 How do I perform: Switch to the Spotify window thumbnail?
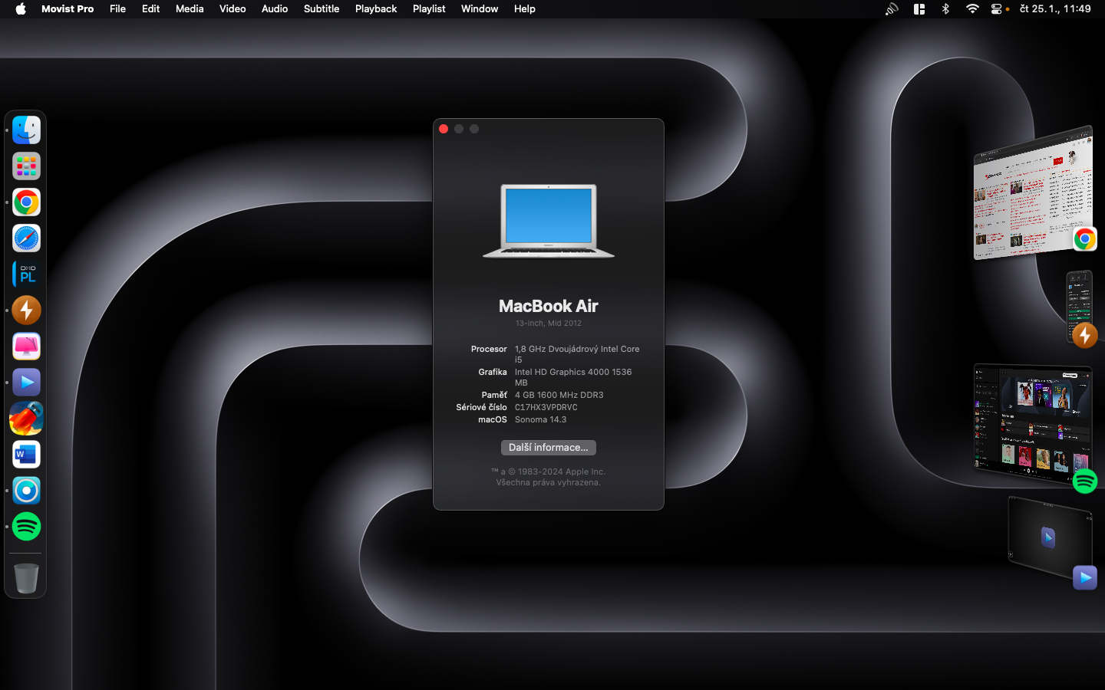coord(1033,426)
